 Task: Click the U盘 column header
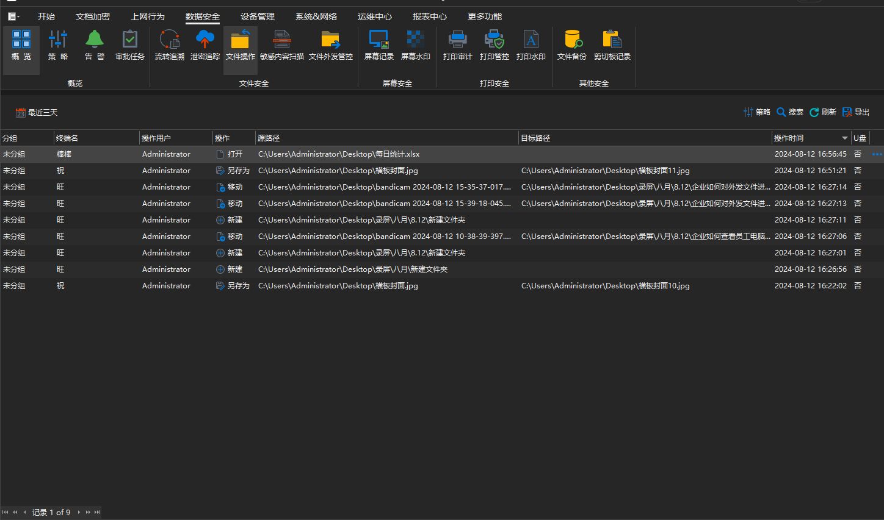[860, 138]
